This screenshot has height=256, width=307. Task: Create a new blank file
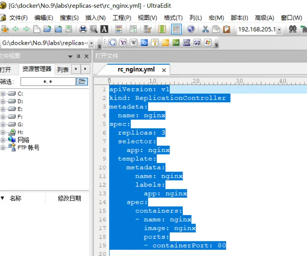[x=37, y=29]
